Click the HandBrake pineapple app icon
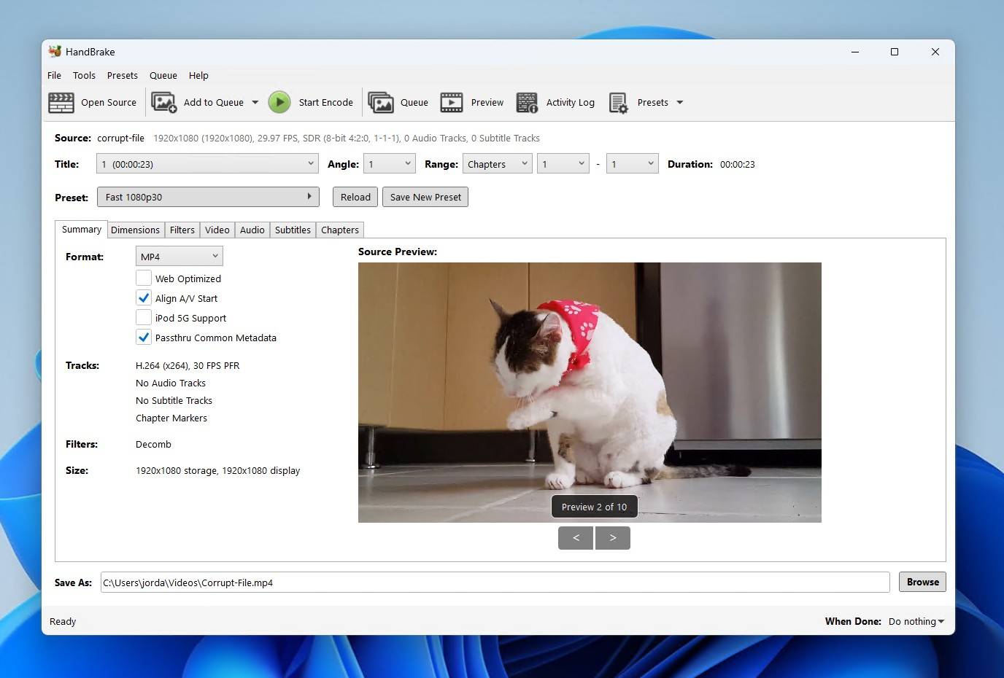 [x=55, y=51]
